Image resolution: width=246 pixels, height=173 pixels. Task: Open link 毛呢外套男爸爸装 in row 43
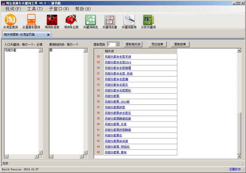click(x=117, y=141)
